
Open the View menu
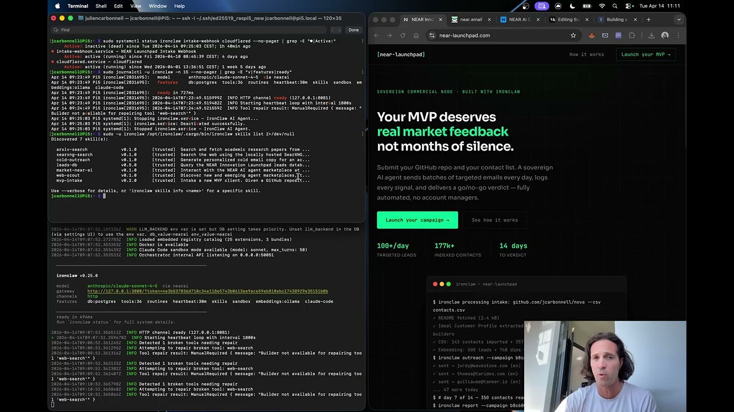pyautogui.click(x=135, y=6)
